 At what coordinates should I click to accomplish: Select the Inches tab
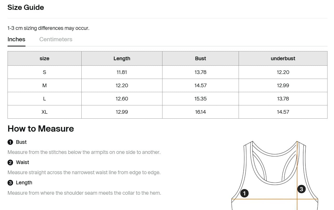(16, 39)
